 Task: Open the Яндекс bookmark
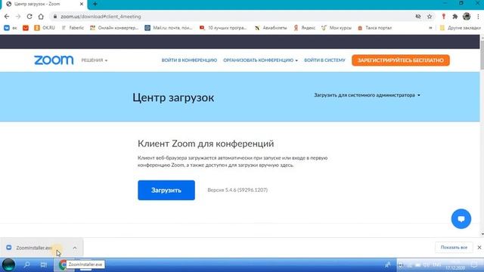304,28
